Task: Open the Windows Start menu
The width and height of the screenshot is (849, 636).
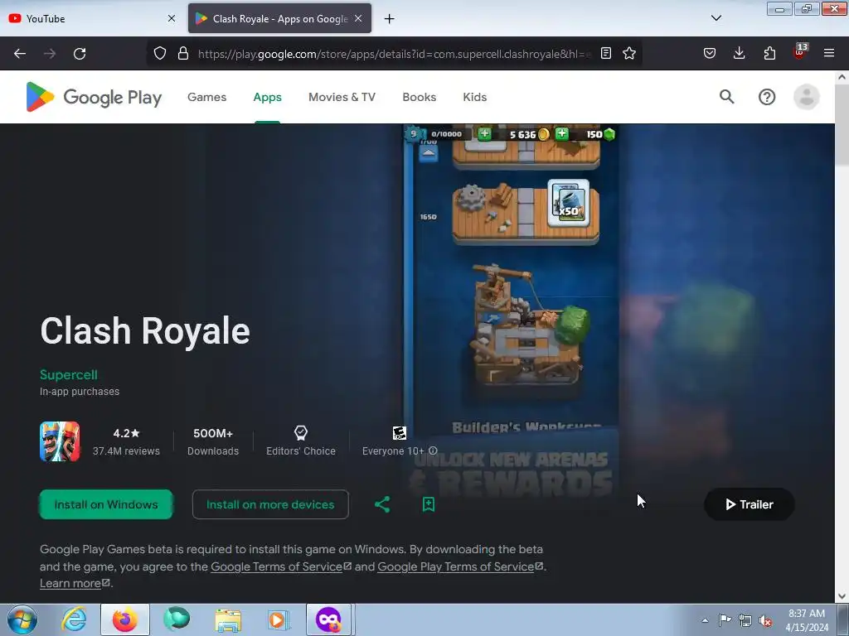Action: (22, 619)
